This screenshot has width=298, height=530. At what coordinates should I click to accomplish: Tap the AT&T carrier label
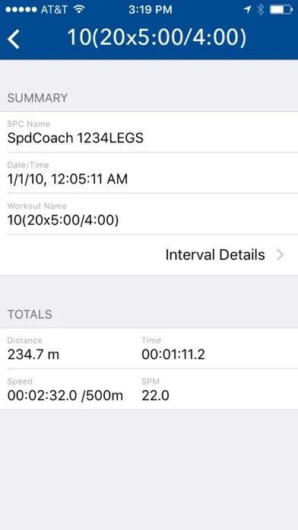(54, 10)
